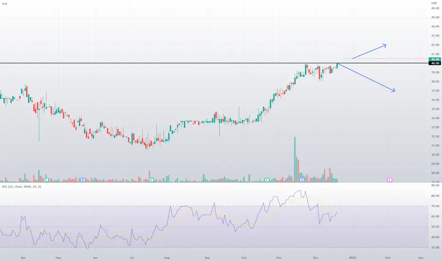The height and width of the screenshot is (261, 442).
Task: Click the dividend D marker before June
Action: click(83, 180)
